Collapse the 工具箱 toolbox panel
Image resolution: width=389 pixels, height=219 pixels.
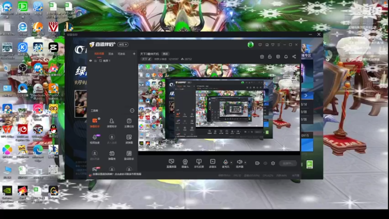coord(132,110)
